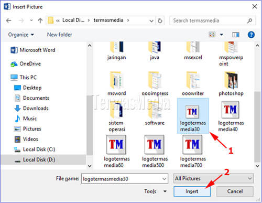The height and width of the screenshot is (203, 262).
Task: Select Local Disk (C:) in sidebar
Action: [35, 149]
